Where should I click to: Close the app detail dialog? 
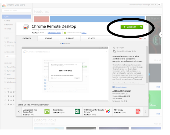coord(146,25)
